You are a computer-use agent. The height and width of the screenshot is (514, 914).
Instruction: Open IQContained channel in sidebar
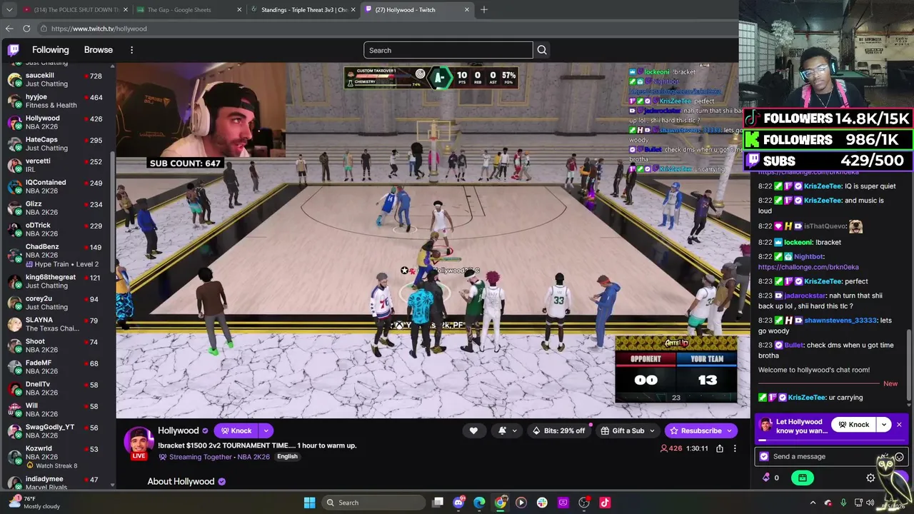(57, 186)
